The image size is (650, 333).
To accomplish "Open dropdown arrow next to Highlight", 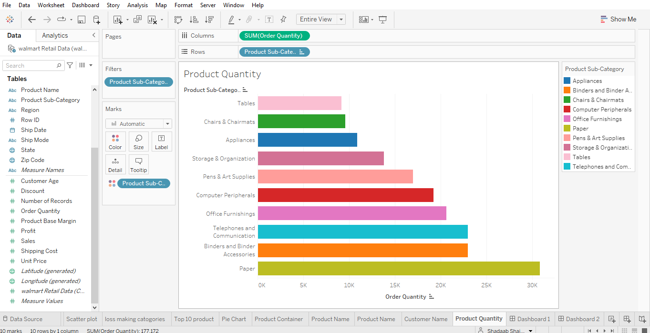I will tap(240, 20).
